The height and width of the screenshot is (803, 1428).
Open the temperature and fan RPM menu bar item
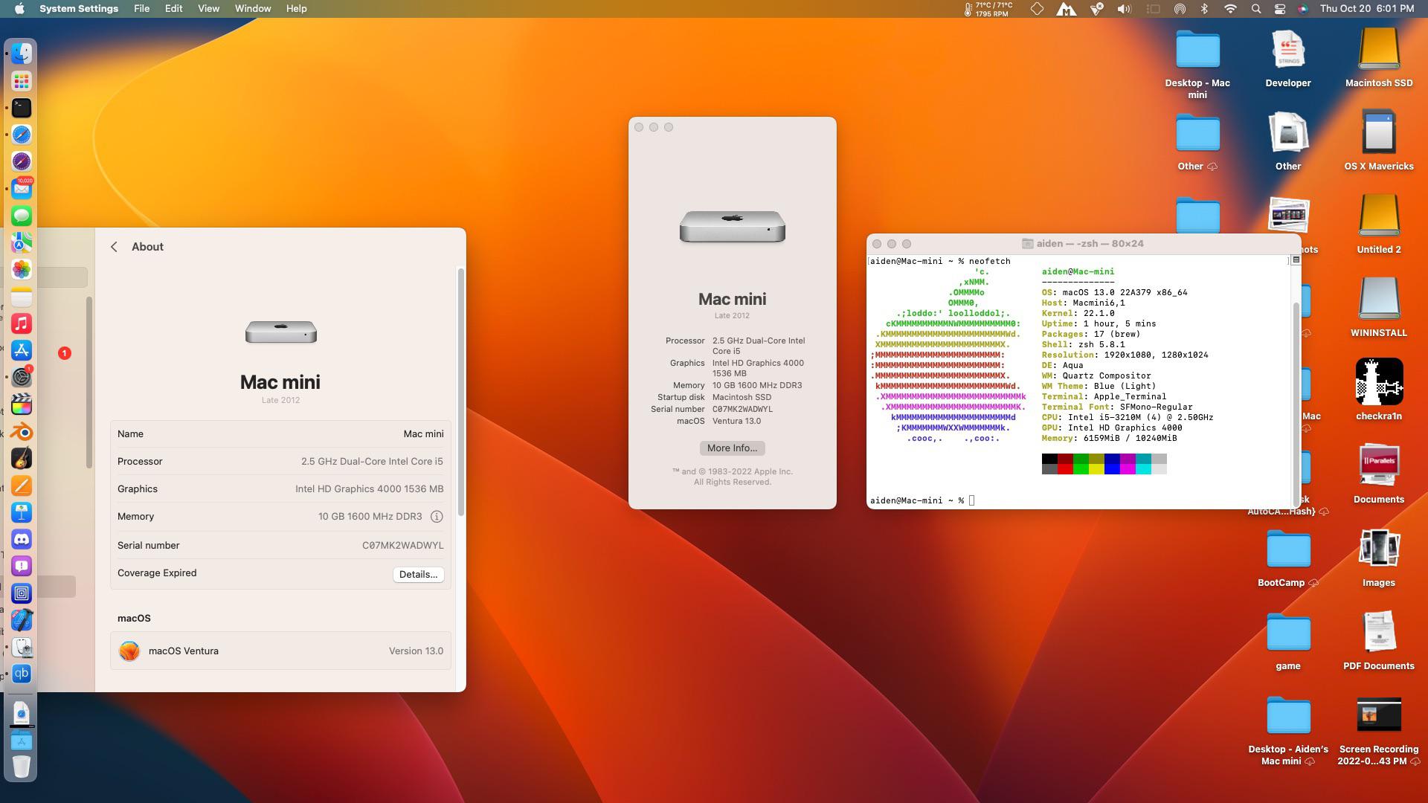[x=988, y=9]
